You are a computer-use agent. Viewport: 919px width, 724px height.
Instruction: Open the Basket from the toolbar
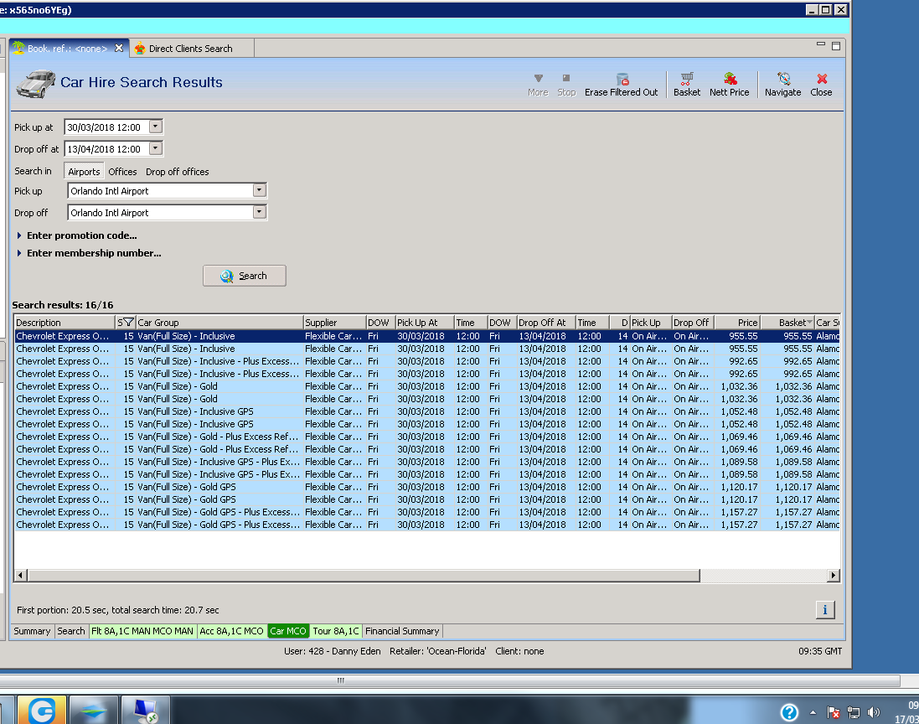(687, 80)
